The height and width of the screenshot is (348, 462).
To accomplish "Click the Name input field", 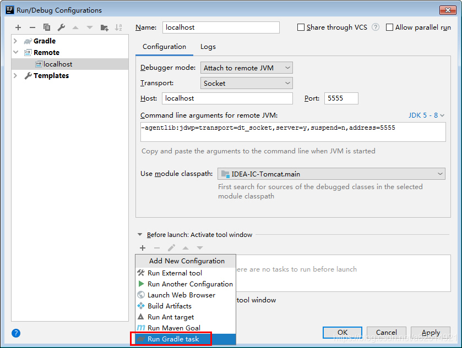I will coord(221,27).
